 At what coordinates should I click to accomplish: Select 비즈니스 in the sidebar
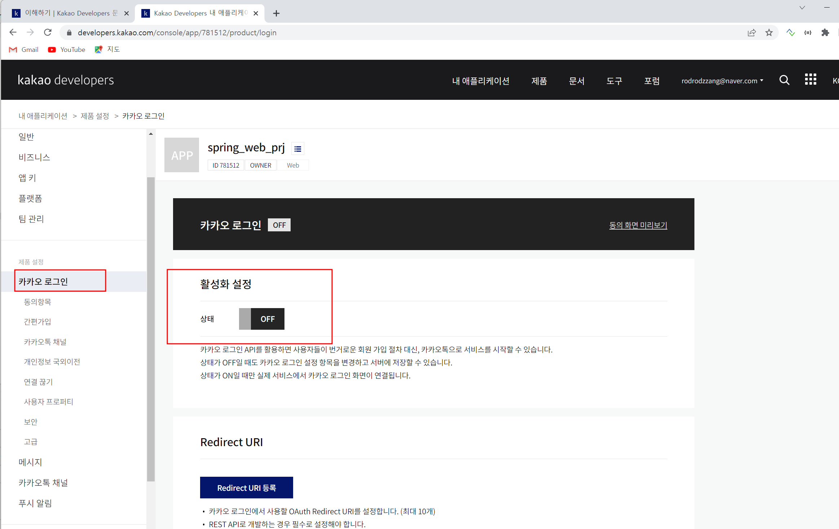[34, 157]
